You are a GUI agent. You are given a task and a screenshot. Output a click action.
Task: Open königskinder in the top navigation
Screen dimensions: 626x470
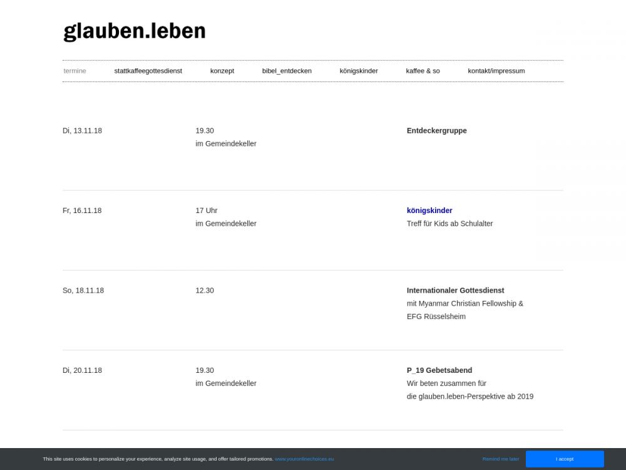[359, 71]
